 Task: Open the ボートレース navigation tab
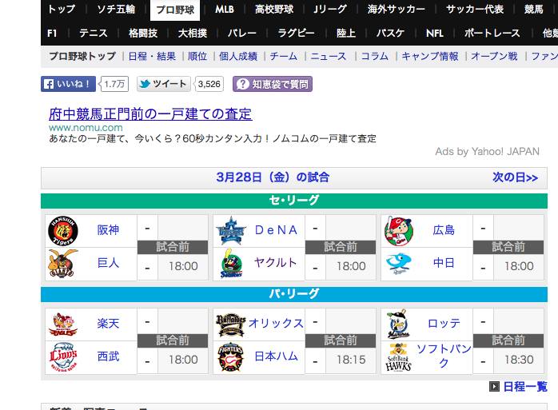pyautogui.click(x=492, y=34)
